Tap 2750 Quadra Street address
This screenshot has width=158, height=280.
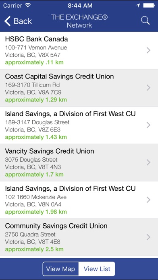tap(30, 234)
